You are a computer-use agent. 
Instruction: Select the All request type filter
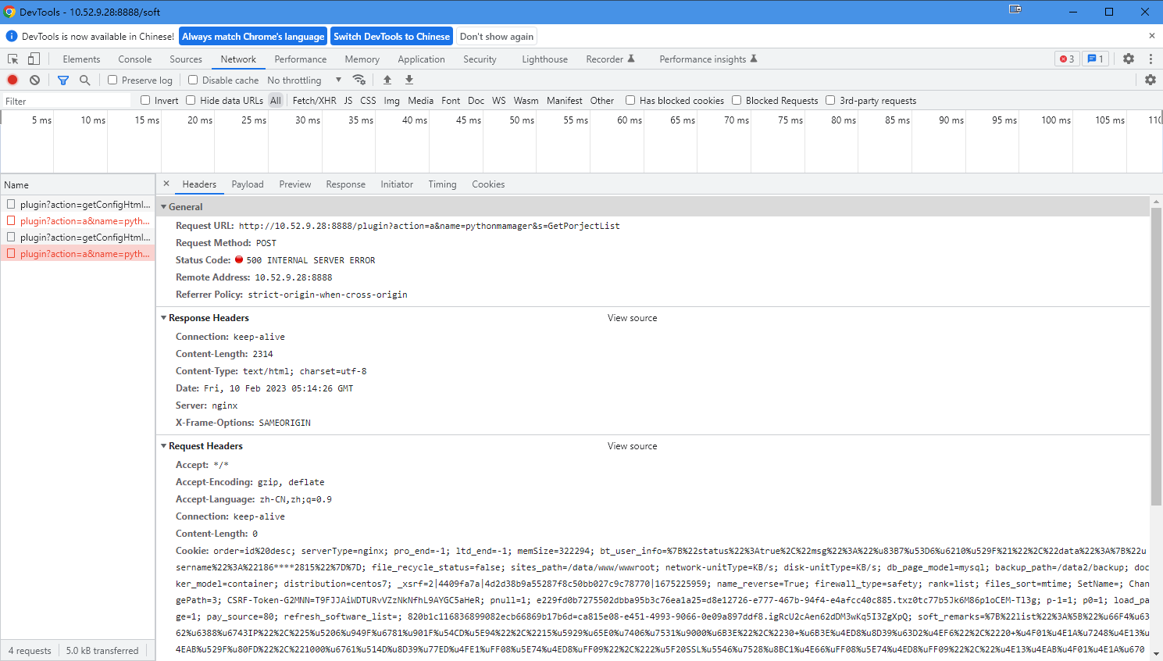pos(276,101)
